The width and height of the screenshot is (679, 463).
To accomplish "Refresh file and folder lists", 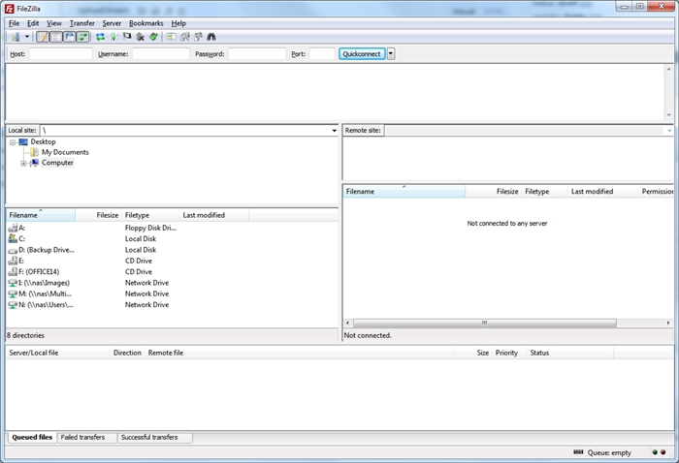I will pyautogui.click(x=101, y=37).
